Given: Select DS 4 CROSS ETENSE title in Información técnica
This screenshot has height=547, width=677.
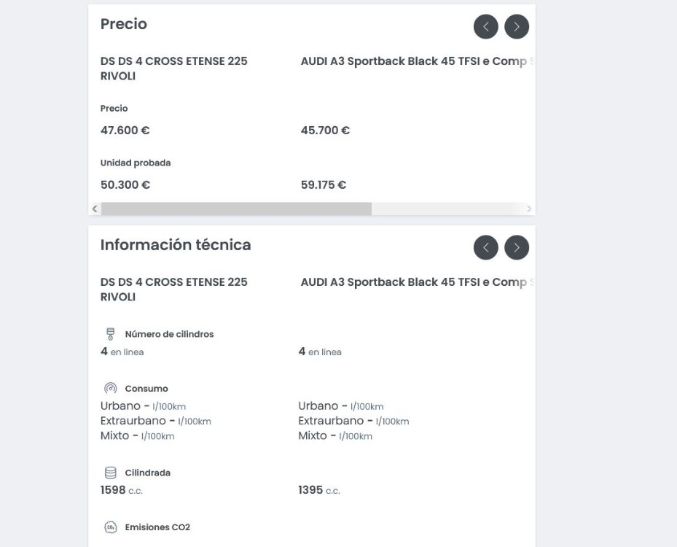Looking at the screenshot, I should [x=173, y=290].
